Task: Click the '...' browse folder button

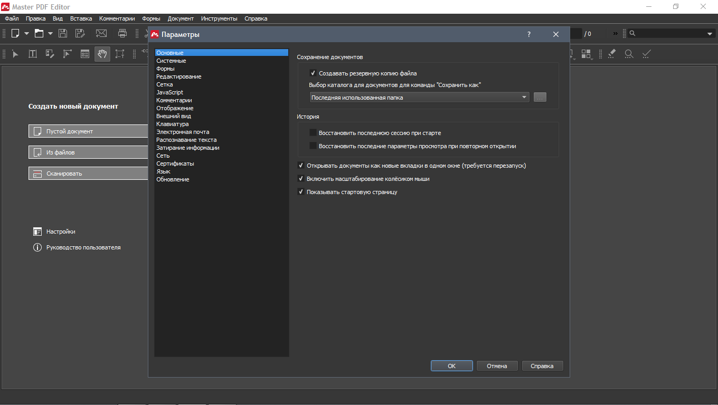Action: 540,97
